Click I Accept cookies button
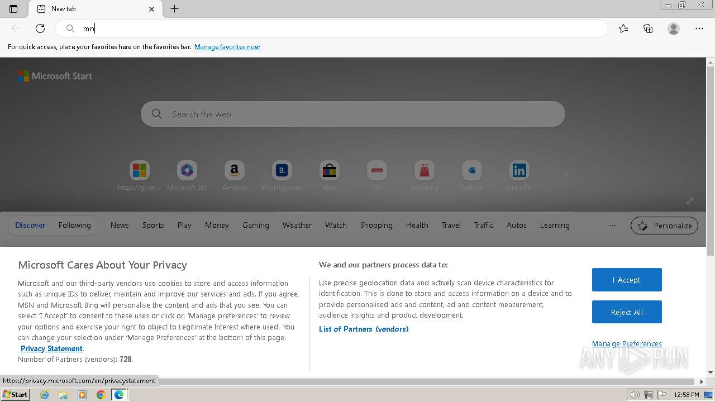 (627, 280)
